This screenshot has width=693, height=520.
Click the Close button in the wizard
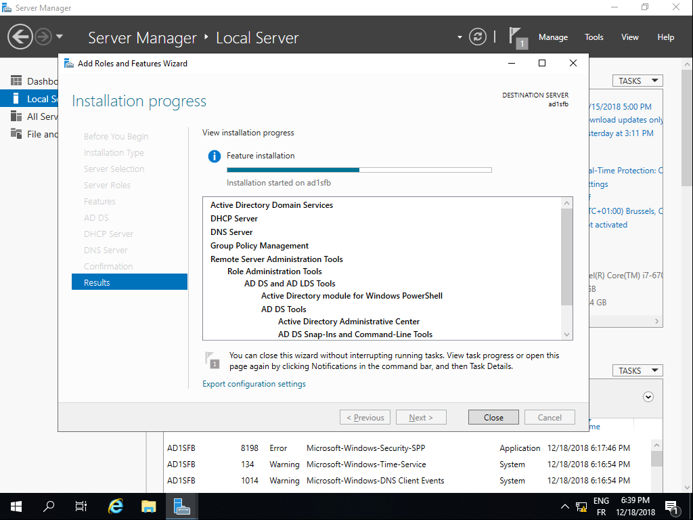click(x=493, y=417)
